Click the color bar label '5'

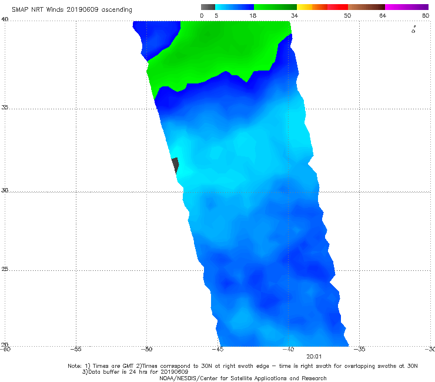216,16
